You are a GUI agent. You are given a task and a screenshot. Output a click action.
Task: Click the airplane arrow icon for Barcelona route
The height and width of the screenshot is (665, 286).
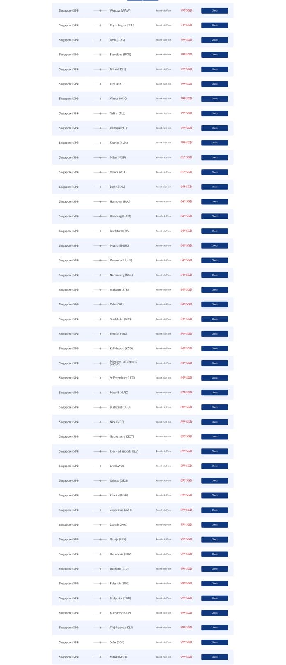point(100,55)
